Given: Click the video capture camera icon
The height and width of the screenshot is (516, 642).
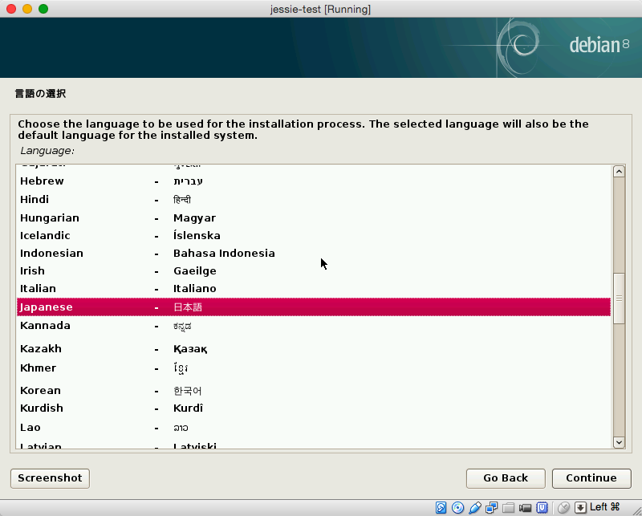Looking at the screenshot, I should (525, 508).
